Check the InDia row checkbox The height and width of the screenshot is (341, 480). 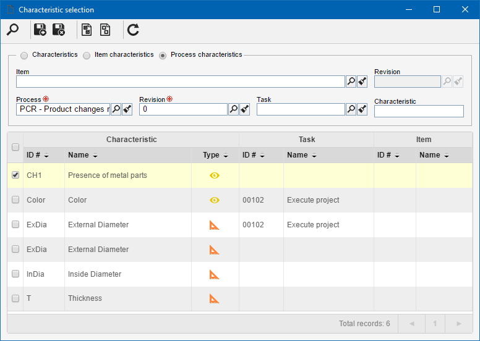pos(15,274)
